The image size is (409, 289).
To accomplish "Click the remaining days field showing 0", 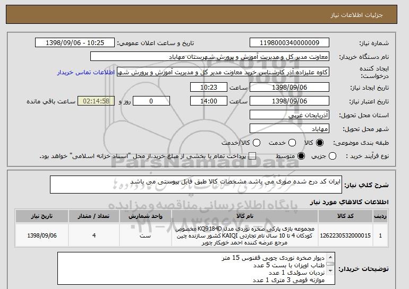I will 151,101.
